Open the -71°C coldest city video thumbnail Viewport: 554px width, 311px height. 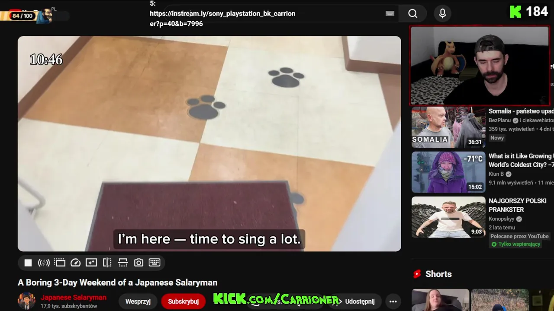448,172
